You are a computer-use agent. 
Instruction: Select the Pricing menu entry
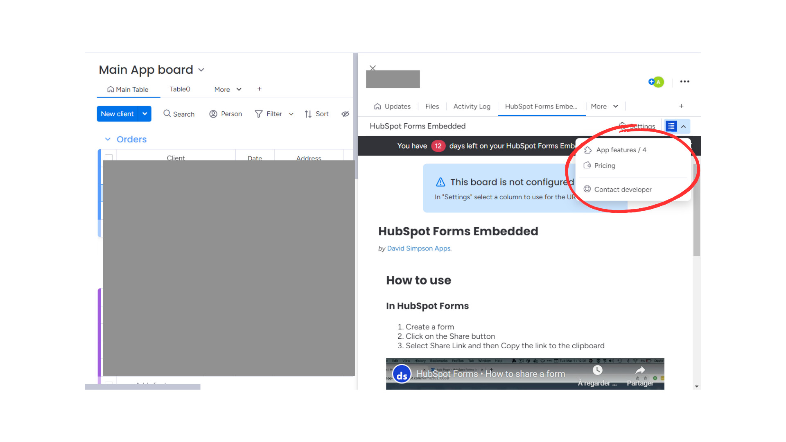pos(605,165)
